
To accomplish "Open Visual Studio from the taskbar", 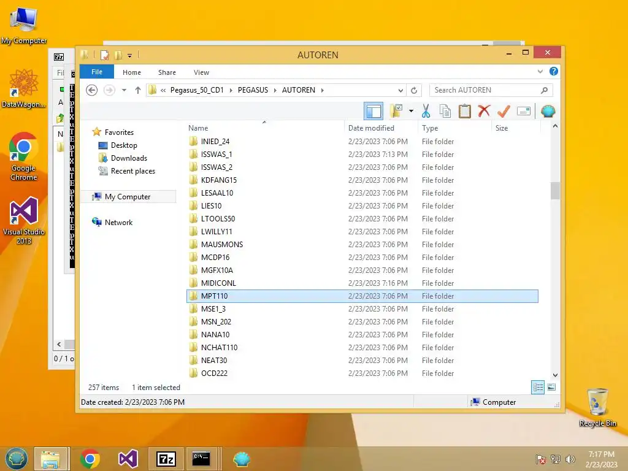I will [128, 459].
